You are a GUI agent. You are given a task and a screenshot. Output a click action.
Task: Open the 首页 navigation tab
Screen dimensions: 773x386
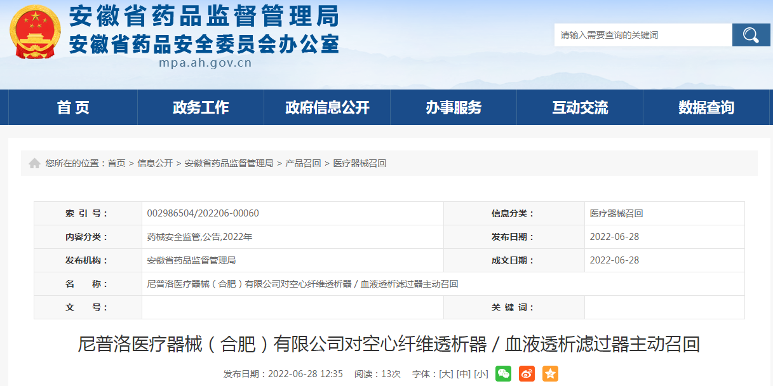(x=73, y=107)
